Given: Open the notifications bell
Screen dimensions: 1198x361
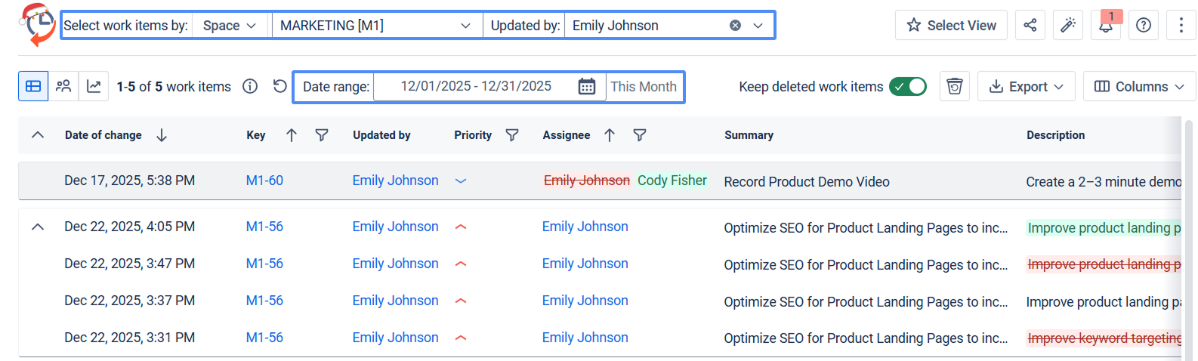Looking at the screenshot, I should coord(1106,26).
